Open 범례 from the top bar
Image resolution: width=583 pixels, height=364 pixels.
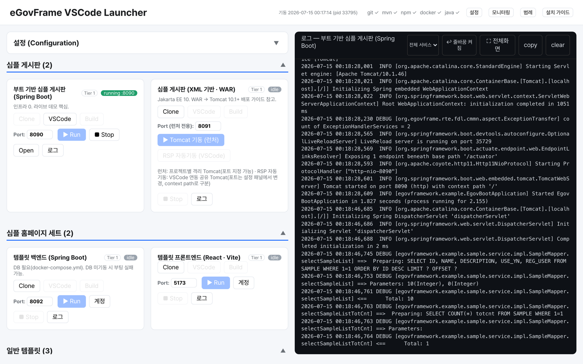528,13
